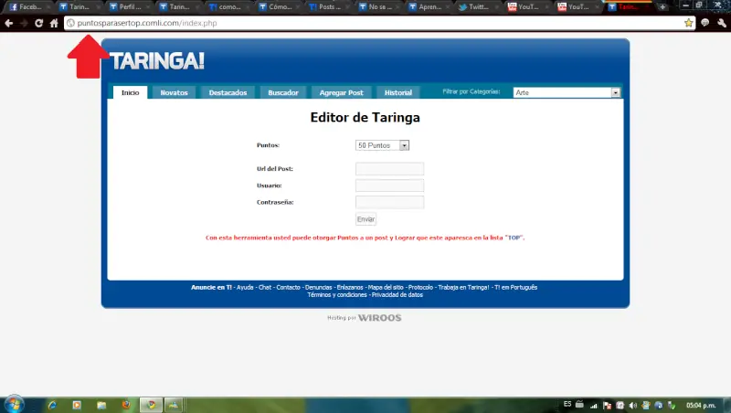
Task: Open the Posts browser tab
Action: [327, 7]
